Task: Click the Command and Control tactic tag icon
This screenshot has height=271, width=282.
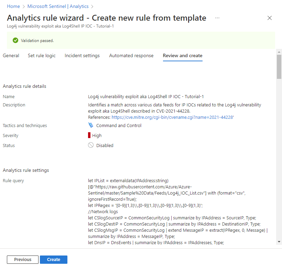Action: click(x=91, y=125)
